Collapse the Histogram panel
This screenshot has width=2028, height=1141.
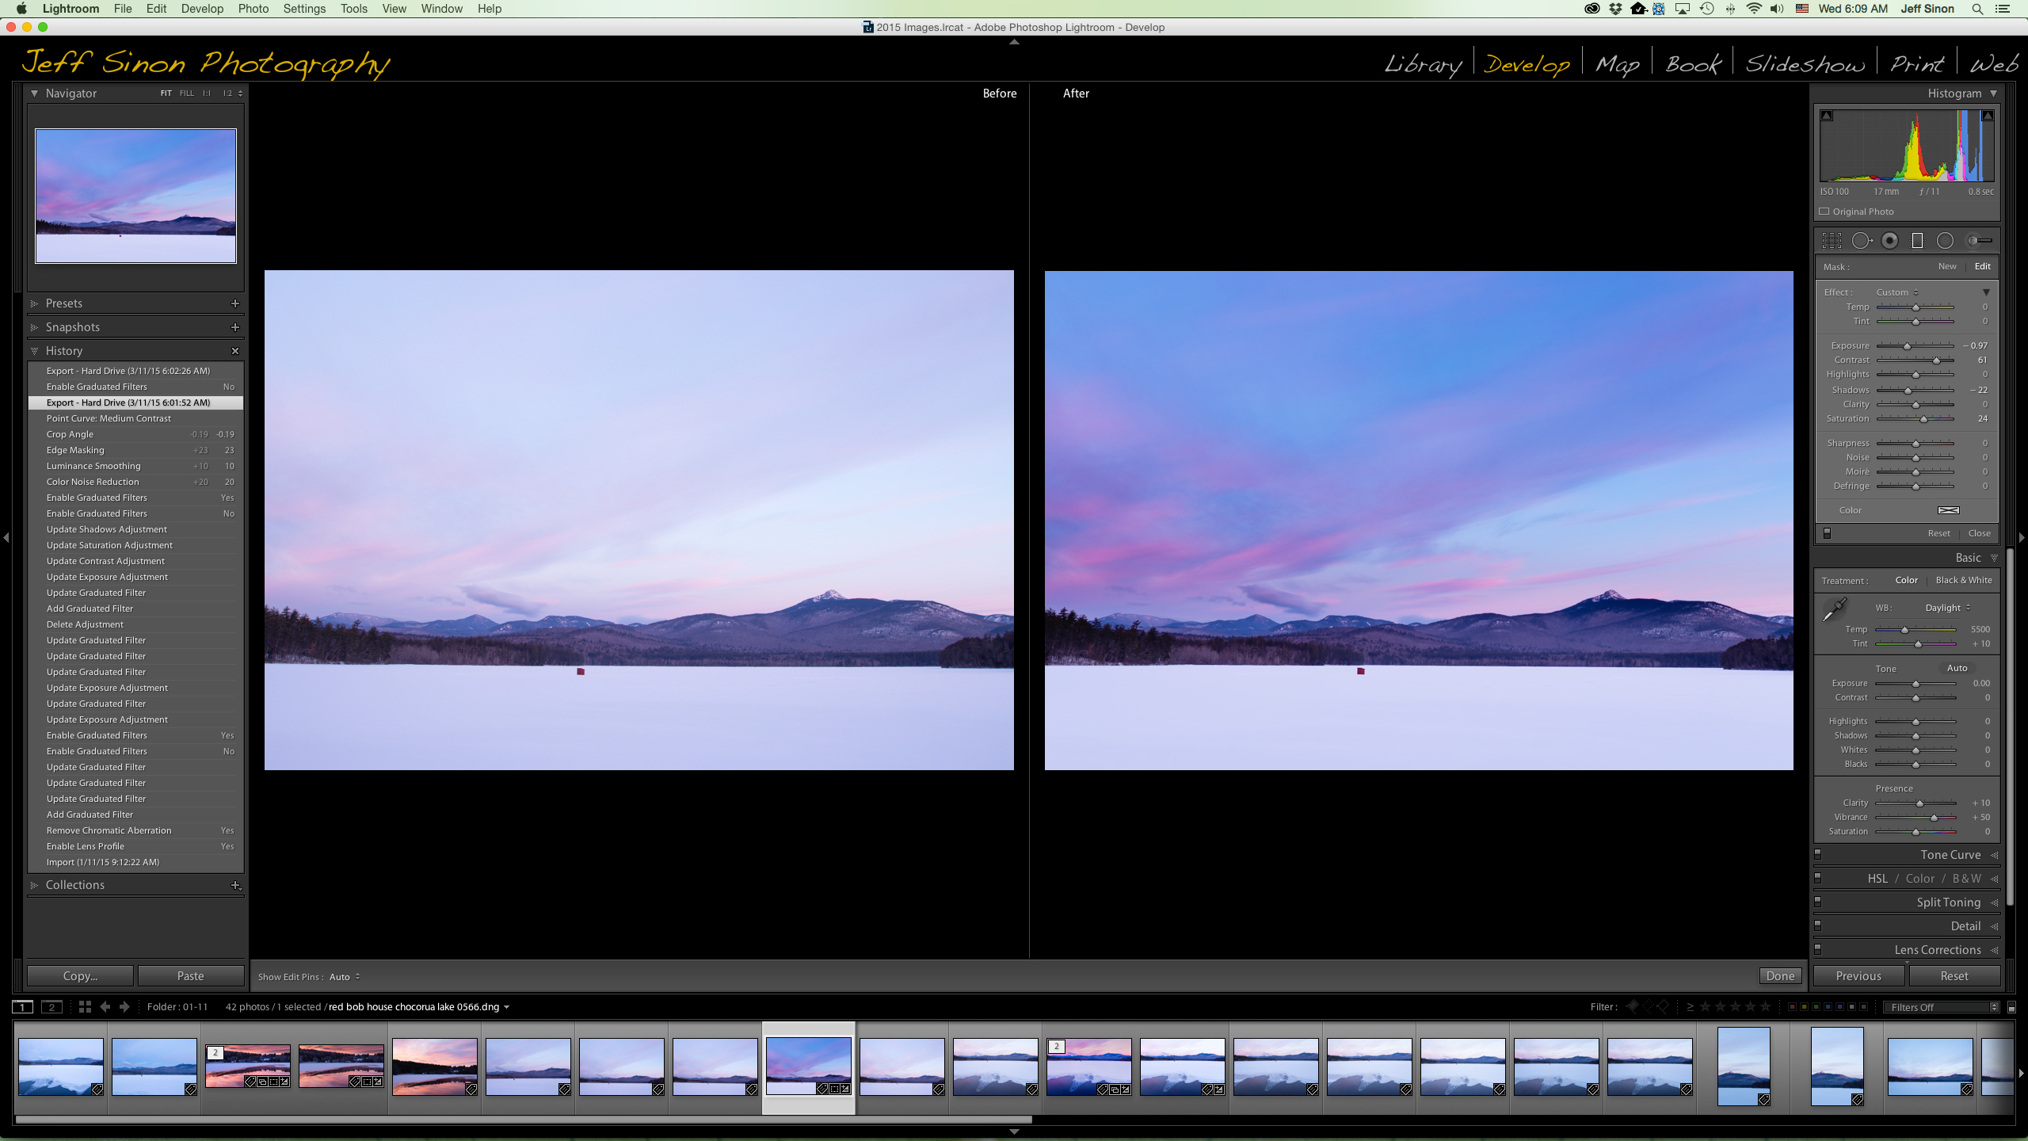point(1993,93)
